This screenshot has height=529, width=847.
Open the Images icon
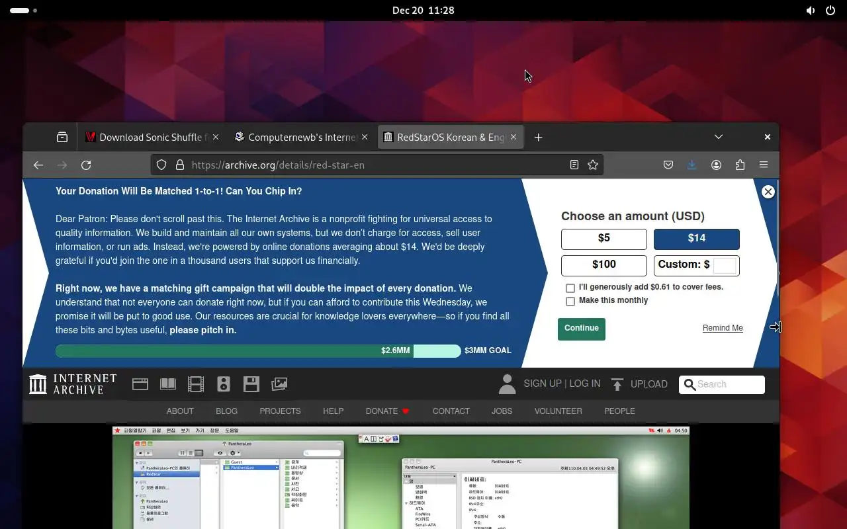click(279, 384)
